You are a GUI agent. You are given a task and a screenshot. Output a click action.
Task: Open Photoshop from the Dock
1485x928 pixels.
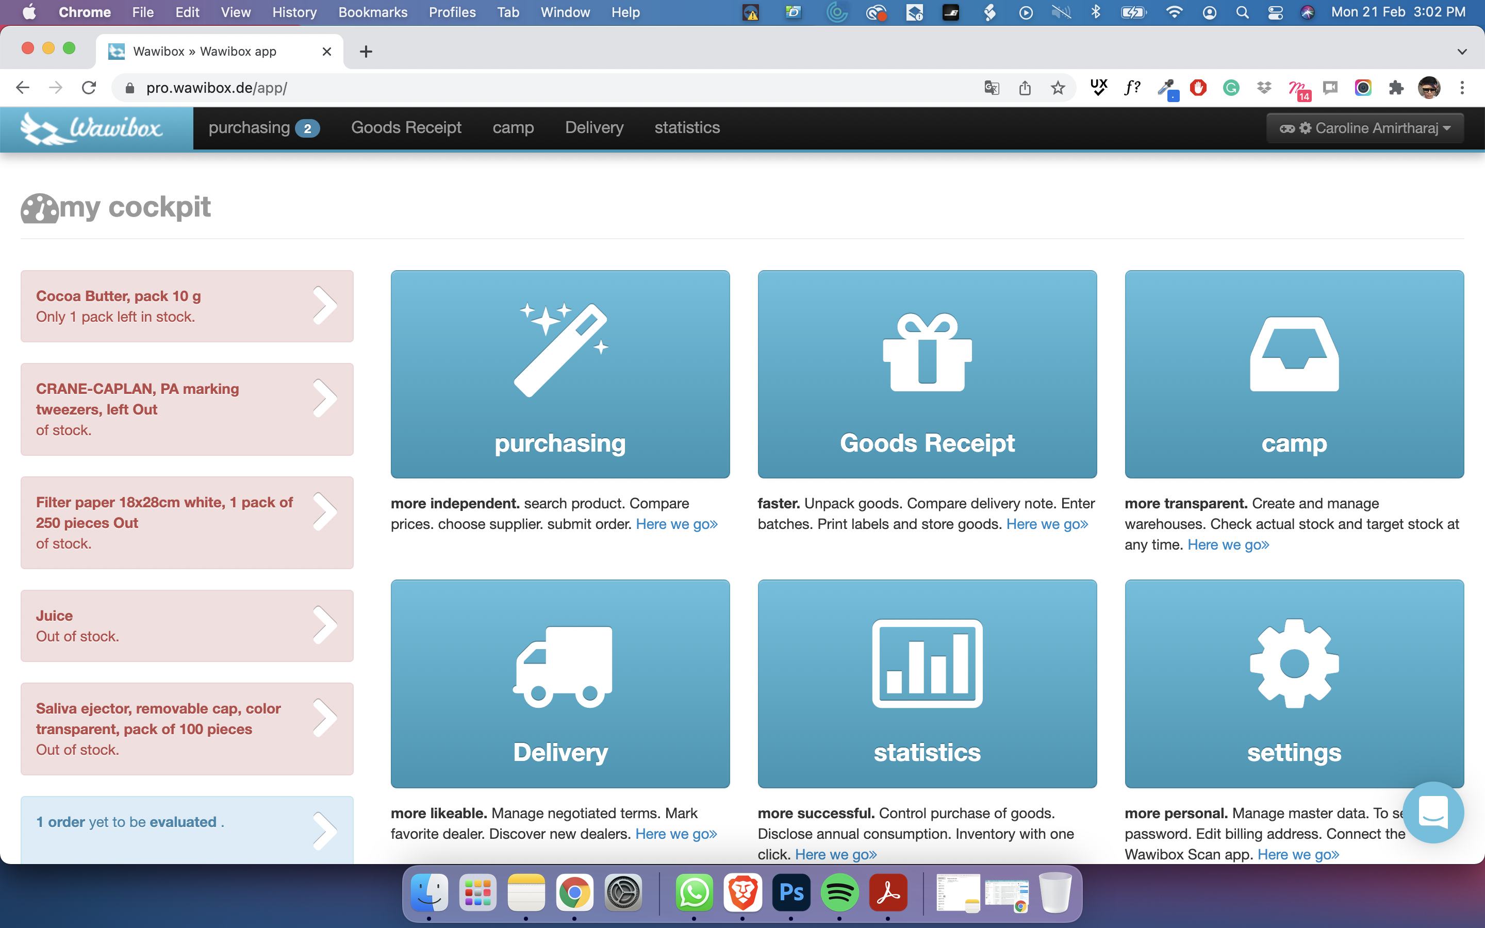pos(791,892)
